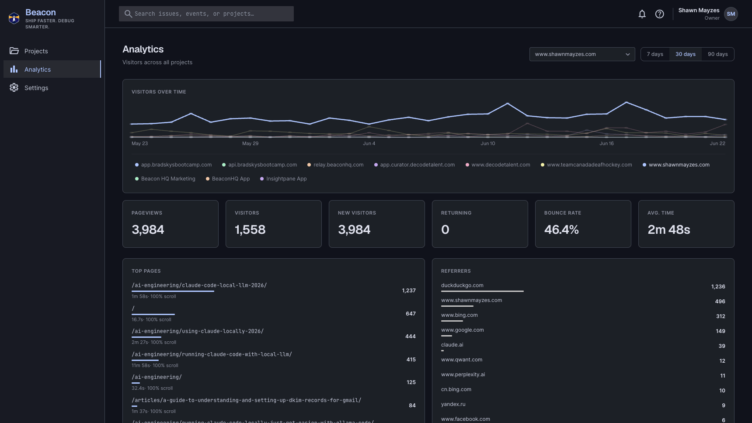Click the New Visitors card
This screenshot has width=752, height=423.
377,224
